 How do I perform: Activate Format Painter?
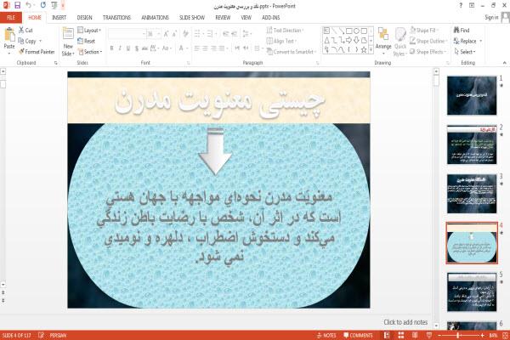point(37,52)
